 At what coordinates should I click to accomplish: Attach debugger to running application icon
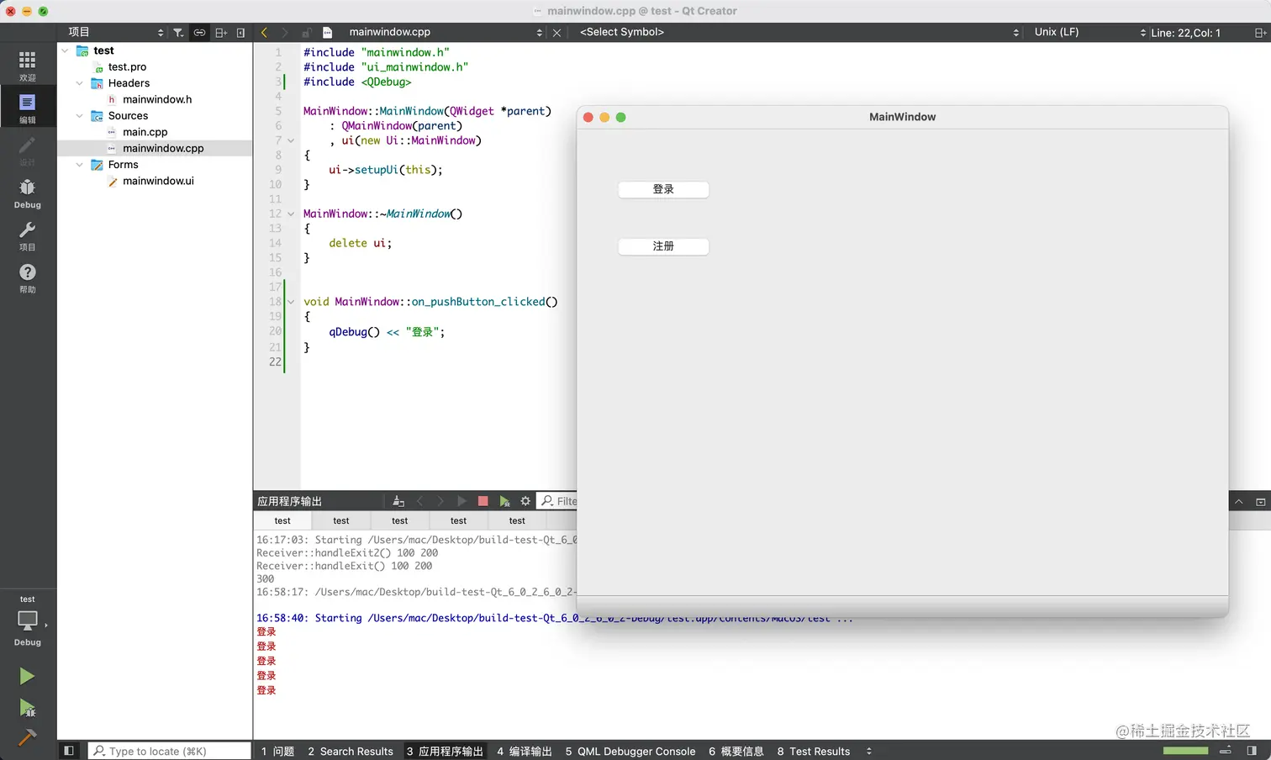[x=504, y=501]
